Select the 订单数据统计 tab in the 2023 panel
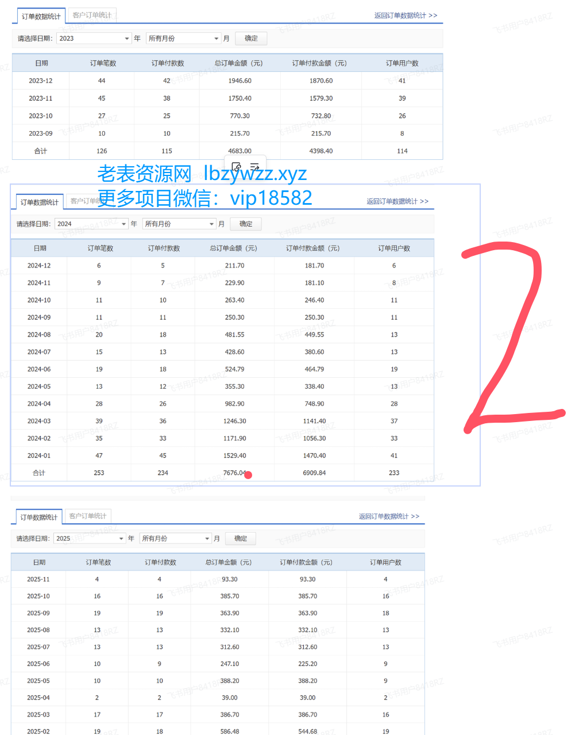 pos(41,16)
